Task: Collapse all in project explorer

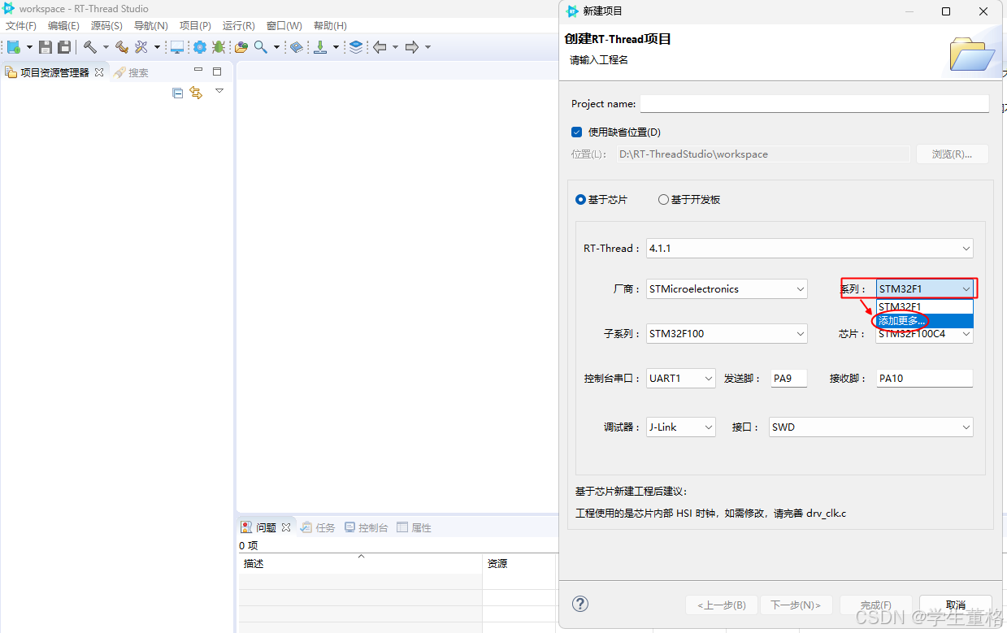Action: tap(178, 93)
